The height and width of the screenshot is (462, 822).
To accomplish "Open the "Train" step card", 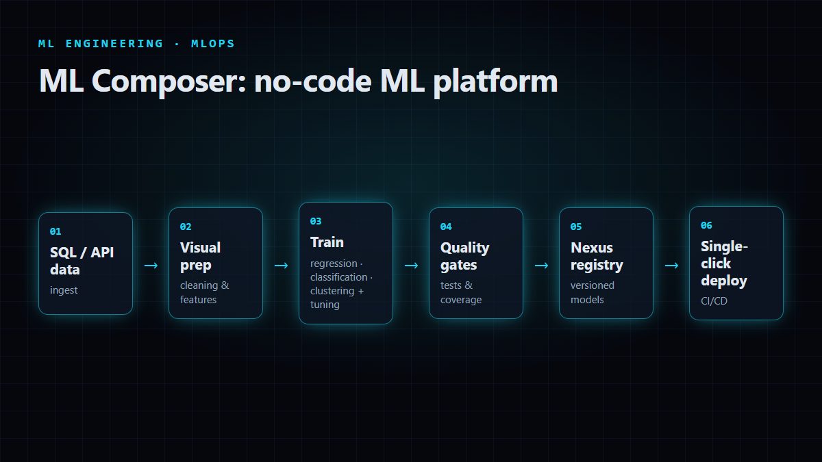I will [346, 264].
